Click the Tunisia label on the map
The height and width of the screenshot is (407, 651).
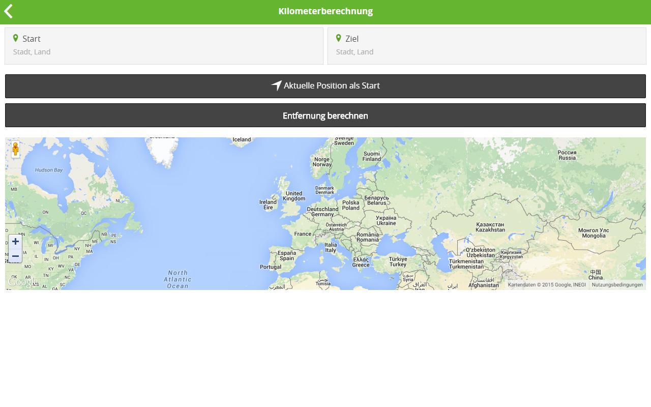323,282
